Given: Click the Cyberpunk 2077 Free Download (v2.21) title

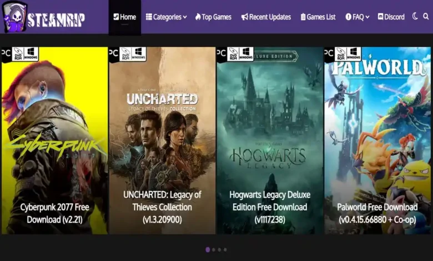Looking at the screenshot, I should tap(54, 213).
